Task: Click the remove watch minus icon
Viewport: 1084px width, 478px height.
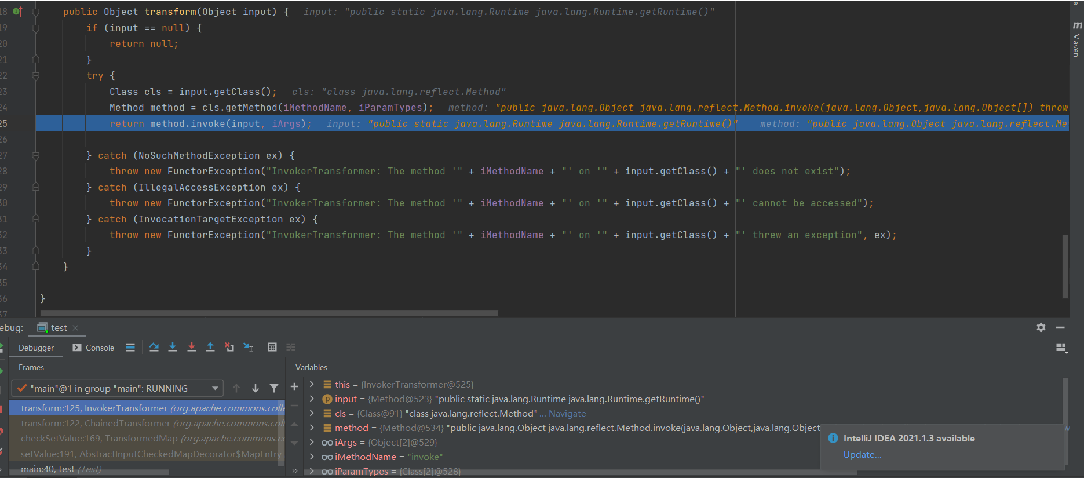Action: coord(294,406)
